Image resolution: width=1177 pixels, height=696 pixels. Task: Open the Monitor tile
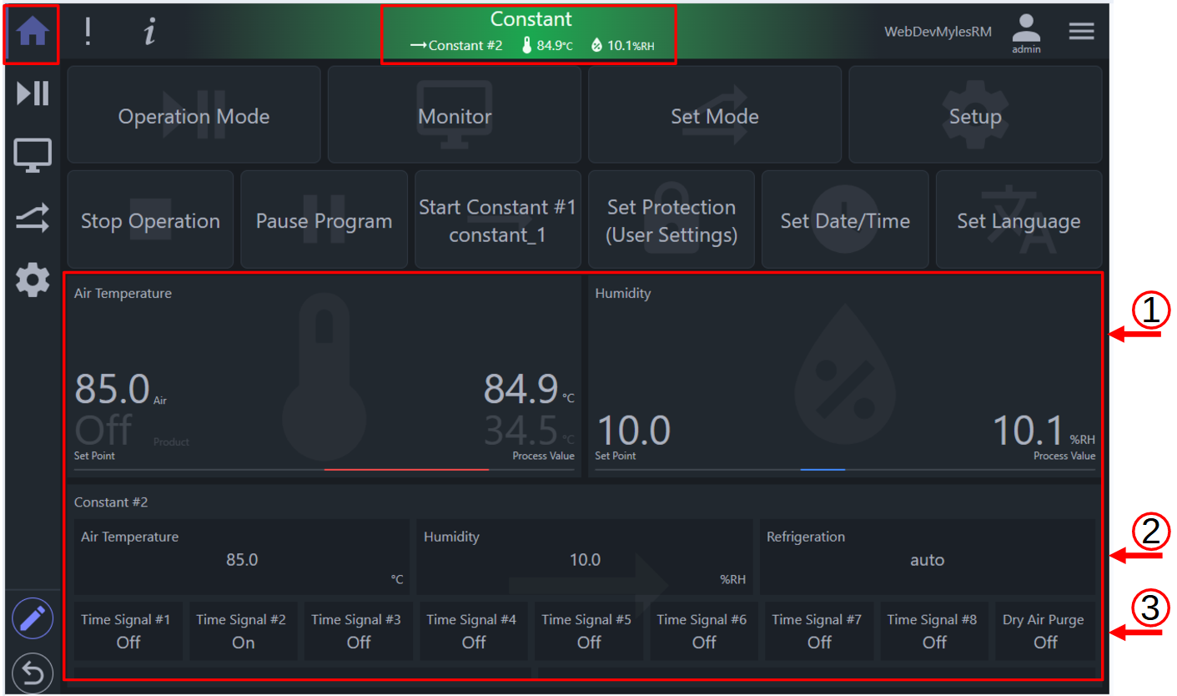click(x=455, y=115)
